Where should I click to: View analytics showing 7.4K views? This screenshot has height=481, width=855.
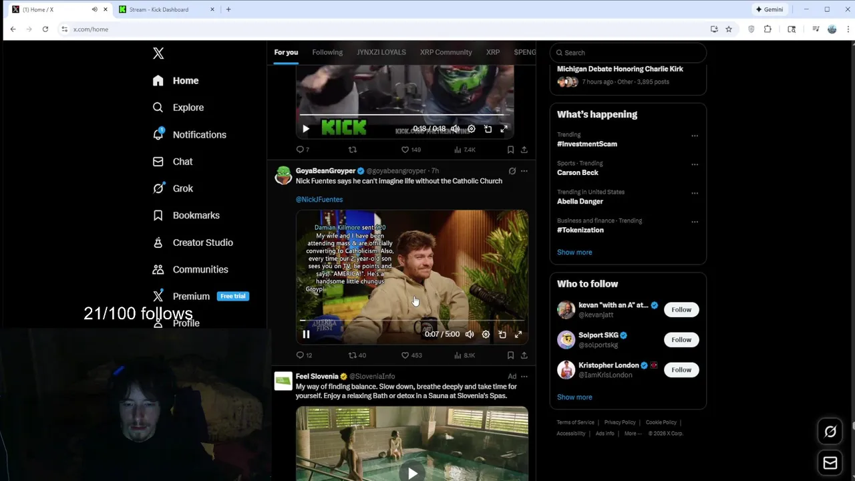click(464, 150)
